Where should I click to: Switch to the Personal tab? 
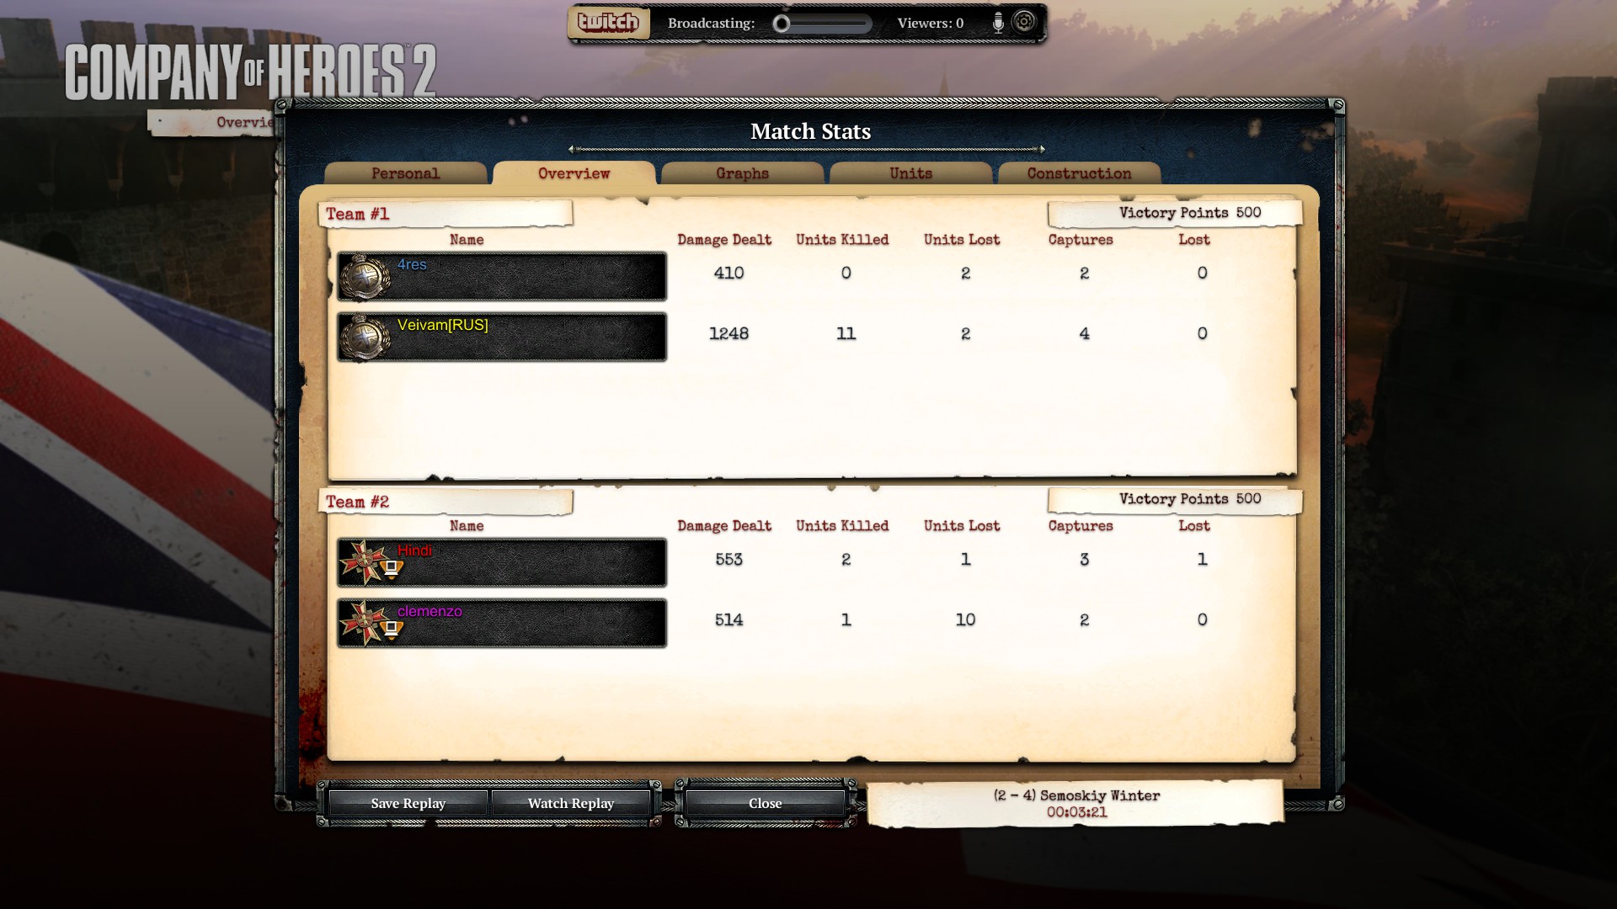406,173
